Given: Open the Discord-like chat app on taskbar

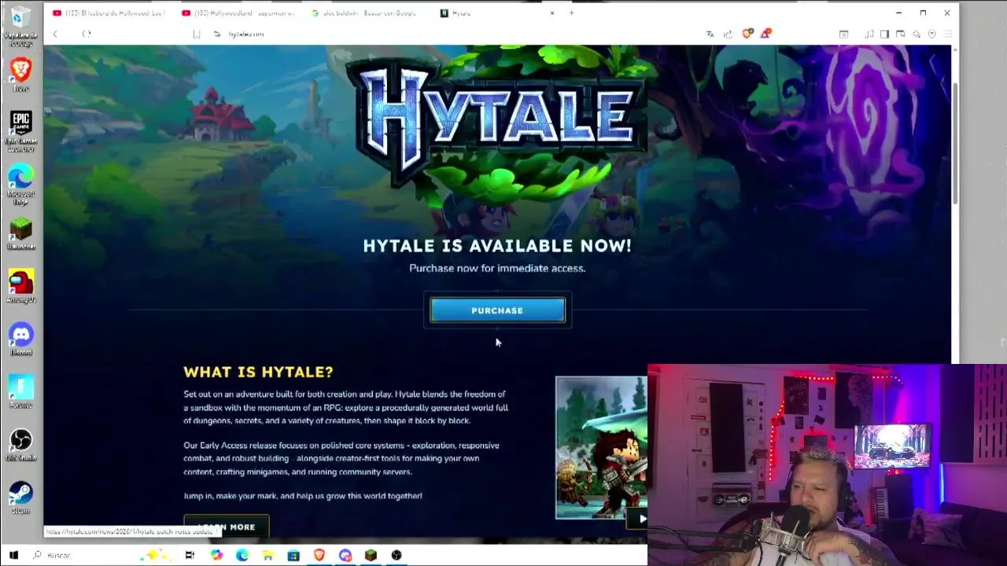Looking at the screenshot, I should click(x=345, y=555).
